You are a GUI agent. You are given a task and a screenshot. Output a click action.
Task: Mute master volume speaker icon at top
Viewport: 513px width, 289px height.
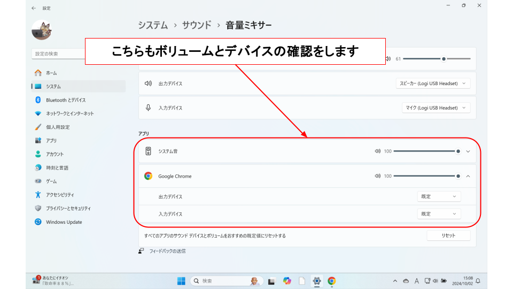point(388,59)
